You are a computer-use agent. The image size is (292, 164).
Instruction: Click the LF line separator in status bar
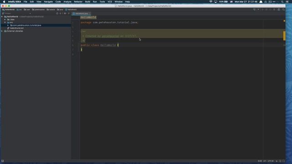click(265, 161)
